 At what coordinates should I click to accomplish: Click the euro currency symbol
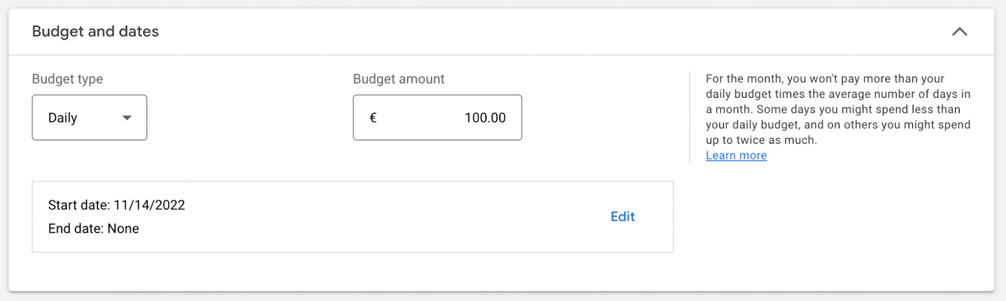click(373, 118)
